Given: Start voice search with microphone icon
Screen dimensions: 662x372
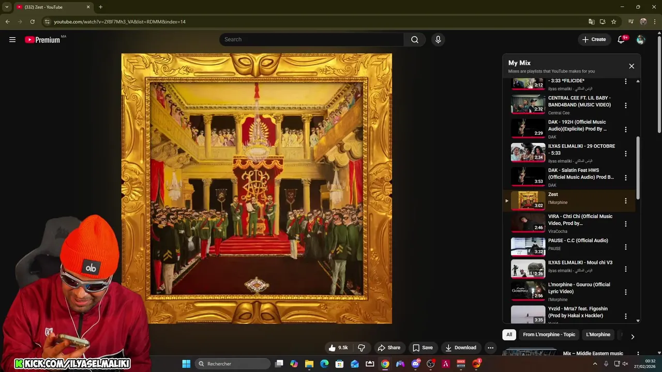Looking at the screenshot, I should click(438, 39).
